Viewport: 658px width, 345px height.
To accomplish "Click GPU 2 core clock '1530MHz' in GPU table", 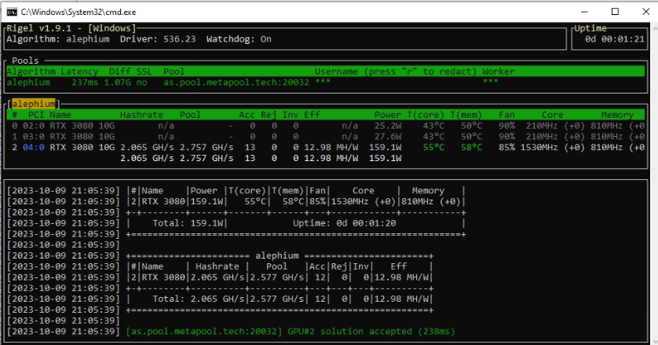I will [x=539, y=148].
